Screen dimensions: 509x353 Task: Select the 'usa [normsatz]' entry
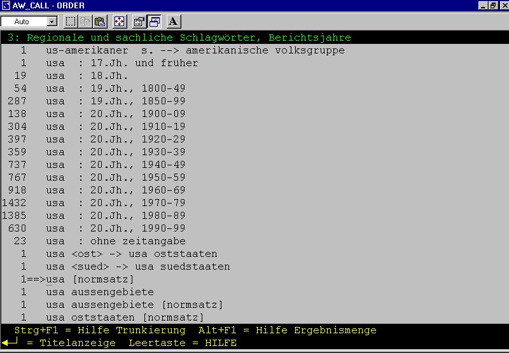coord(99,279)
